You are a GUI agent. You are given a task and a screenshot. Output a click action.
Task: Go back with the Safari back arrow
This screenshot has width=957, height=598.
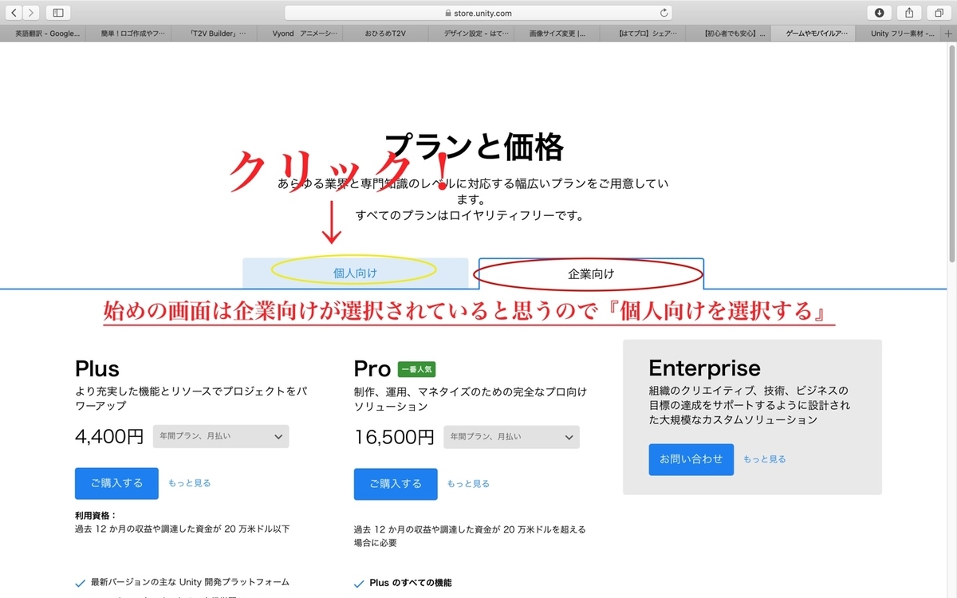coord(14,13)
